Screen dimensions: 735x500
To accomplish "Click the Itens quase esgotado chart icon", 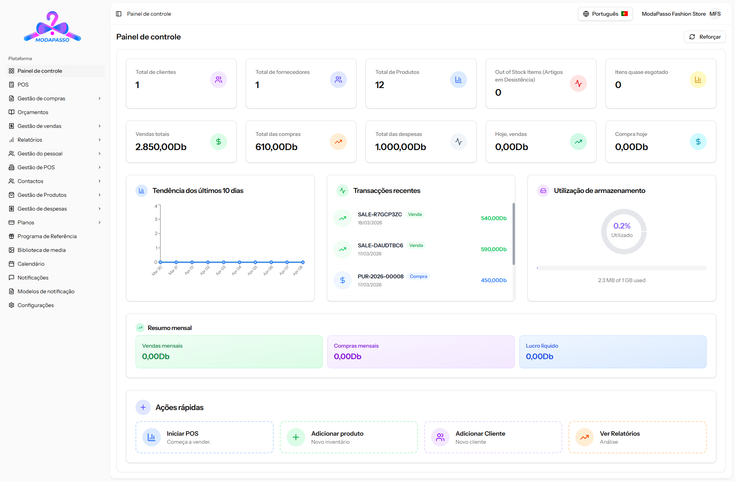I will point(698,80).
